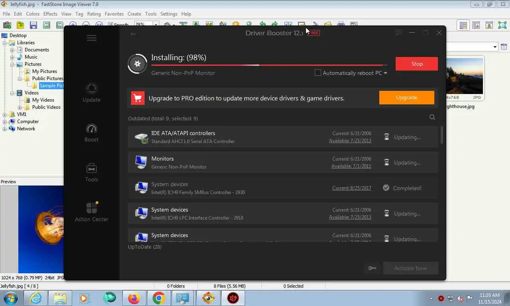510x306 pixels.
Task: Click Available 7/25/2013 for ICH9 LPC Interface Controller
Action: tap(350, 217)
